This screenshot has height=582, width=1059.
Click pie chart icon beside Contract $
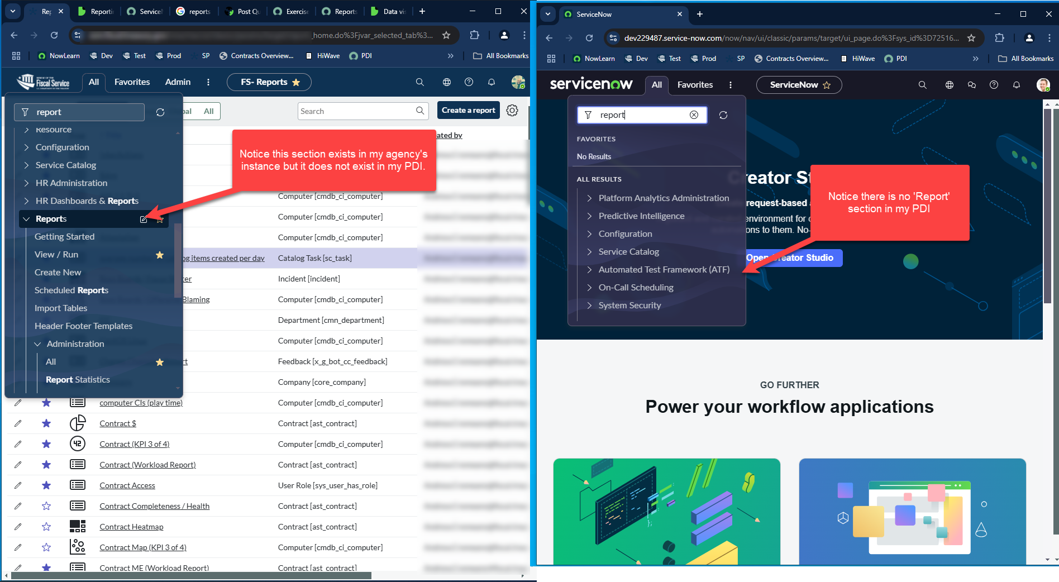pos(78,423)
